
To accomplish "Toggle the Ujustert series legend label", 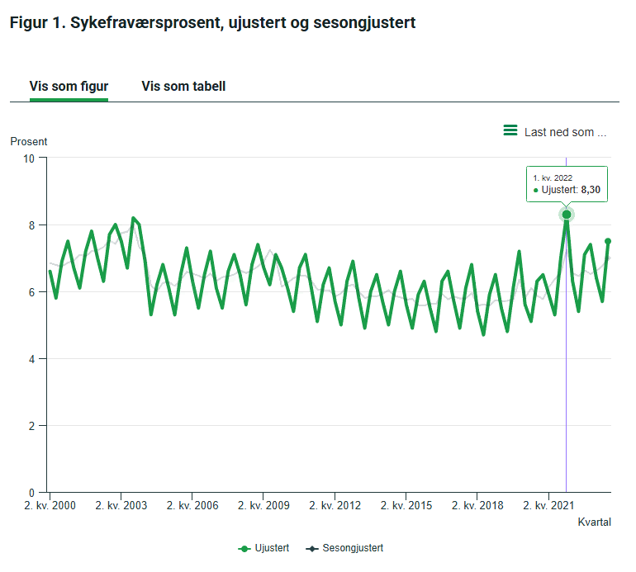I will click(272, 548).
